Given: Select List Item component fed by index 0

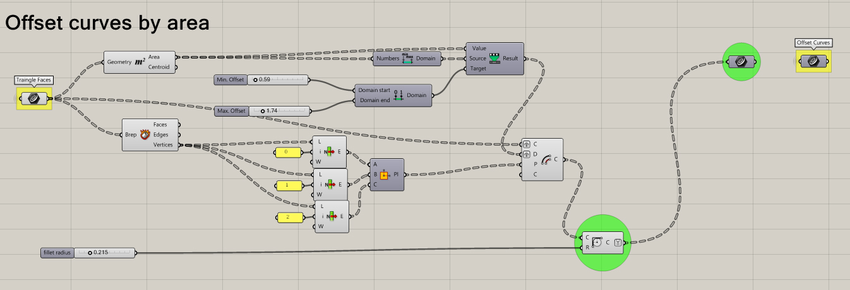Looking at the screenshot, I should click(330, 152).
